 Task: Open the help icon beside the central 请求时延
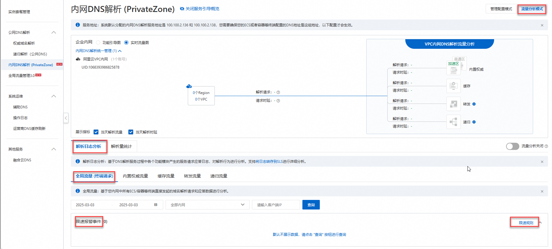pos(278,101)
